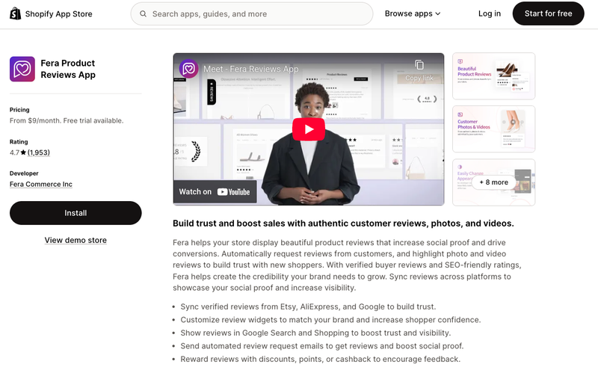598x376 pixels.
Task: Click bullet Customize review widgets to match
Action: [x=330, y=319]
